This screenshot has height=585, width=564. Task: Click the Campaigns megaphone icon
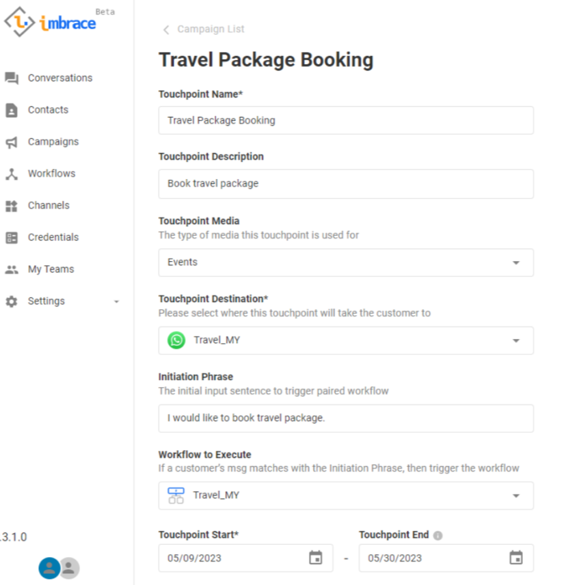[12, 142]
